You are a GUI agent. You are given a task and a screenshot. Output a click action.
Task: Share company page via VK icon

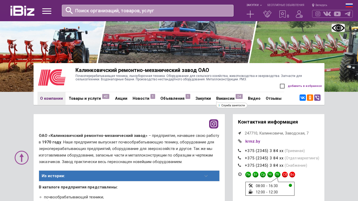[303, 98]
